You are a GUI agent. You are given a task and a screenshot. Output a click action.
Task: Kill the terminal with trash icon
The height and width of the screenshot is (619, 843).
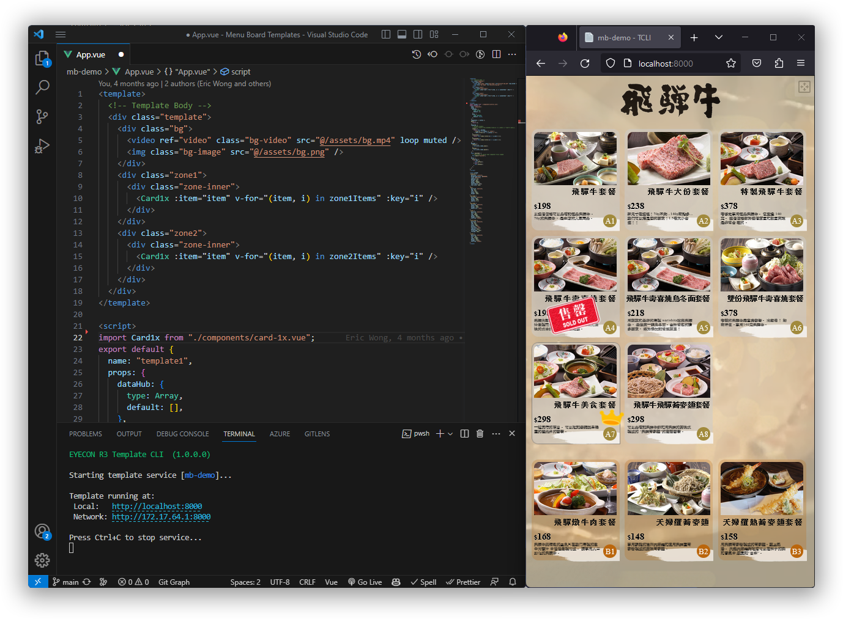(x=480, y=434)
